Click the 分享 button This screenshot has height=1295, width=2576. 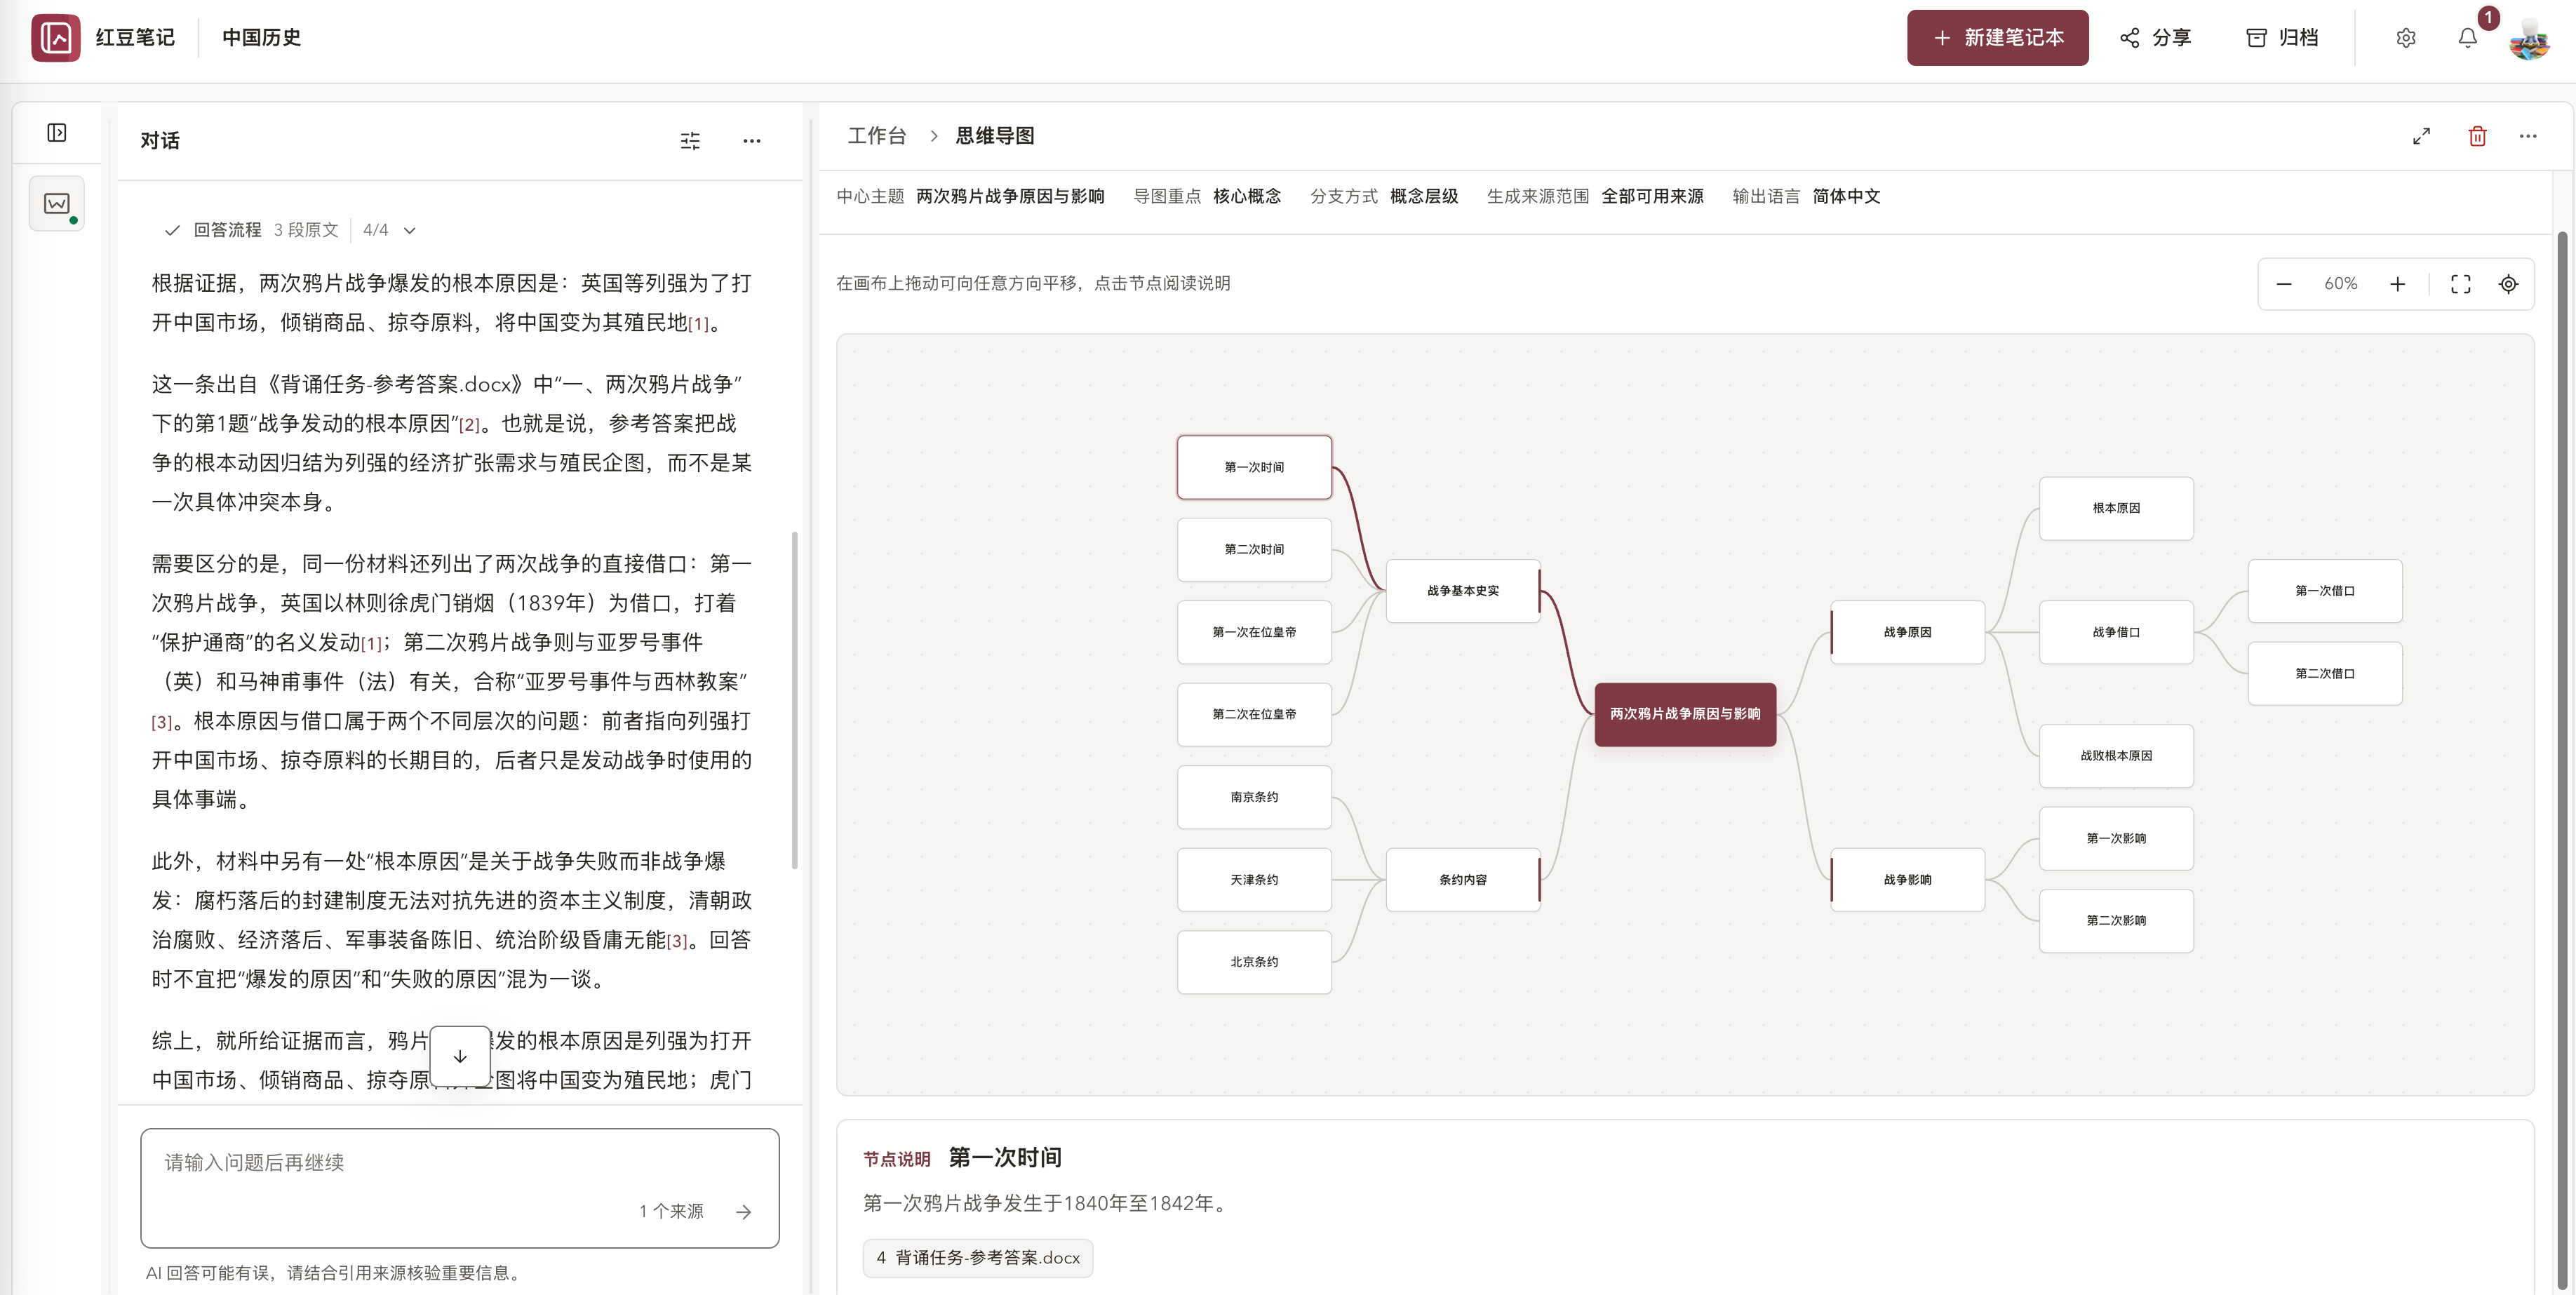[2155, 38]
